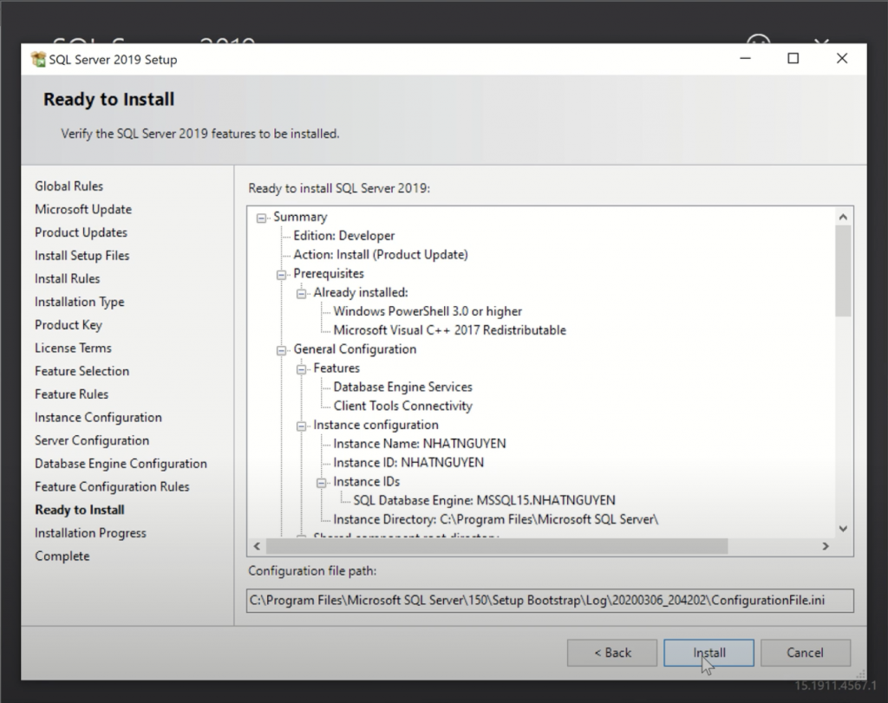This screenshot has width=888, height=703.
Task: Collapse the Features tree node
Action: [x=301, y=369]
